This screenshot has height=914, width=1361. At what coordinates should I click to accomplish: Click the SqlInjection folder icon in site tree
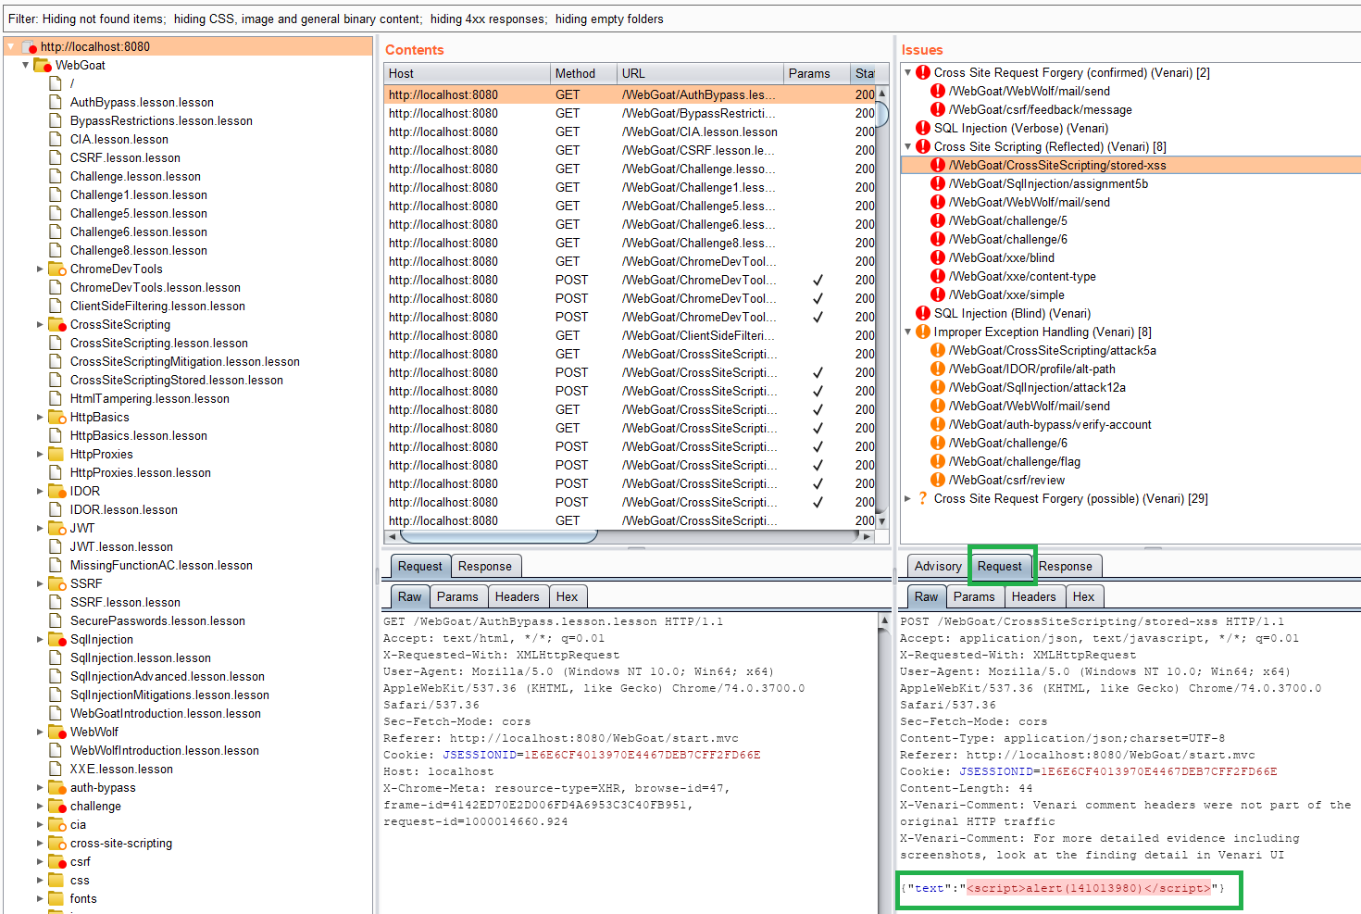pos(56,639)
